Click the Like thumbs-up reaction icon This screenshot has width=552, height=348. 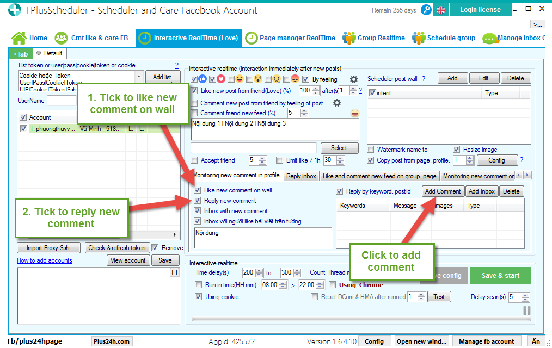click(203, 79)
